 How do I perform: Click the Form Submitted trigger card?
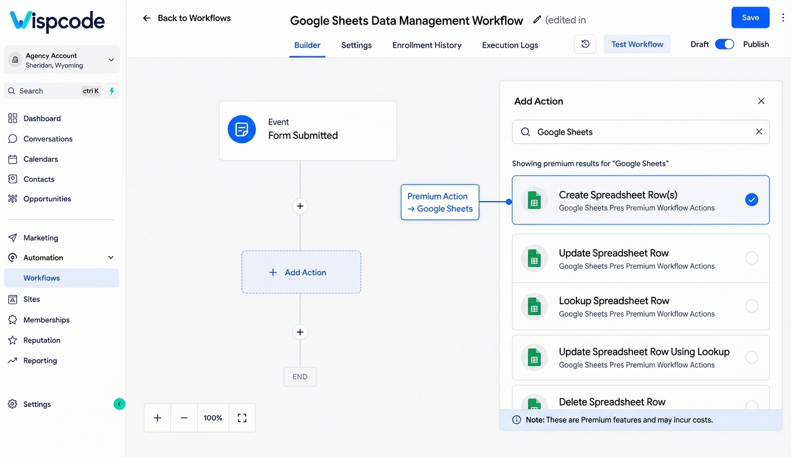tap(308, 131)
